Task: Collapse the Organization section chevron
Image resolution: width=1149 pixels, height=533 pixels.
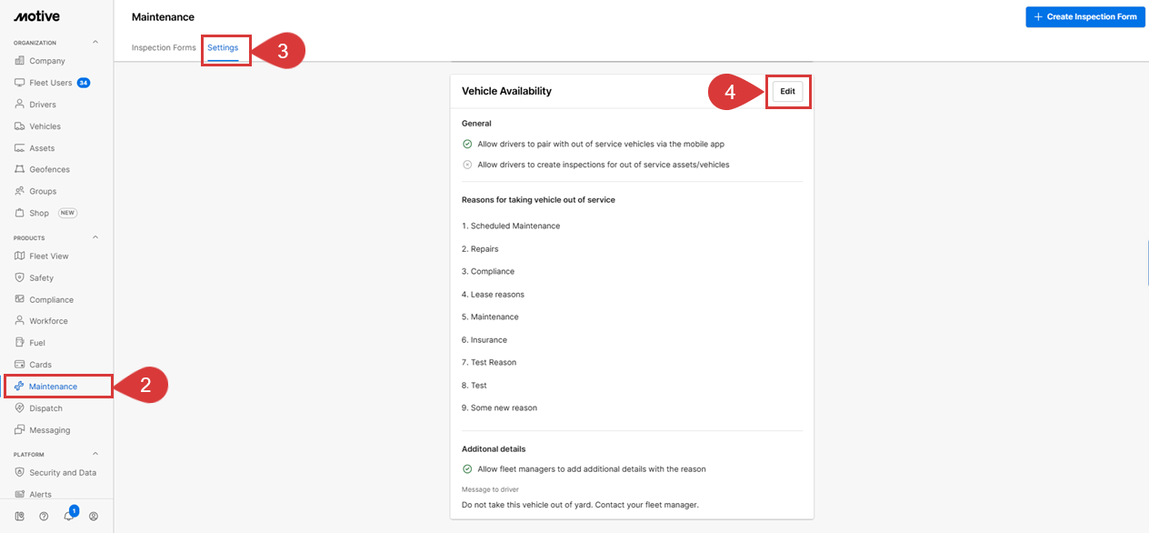Action: point(95,43)
